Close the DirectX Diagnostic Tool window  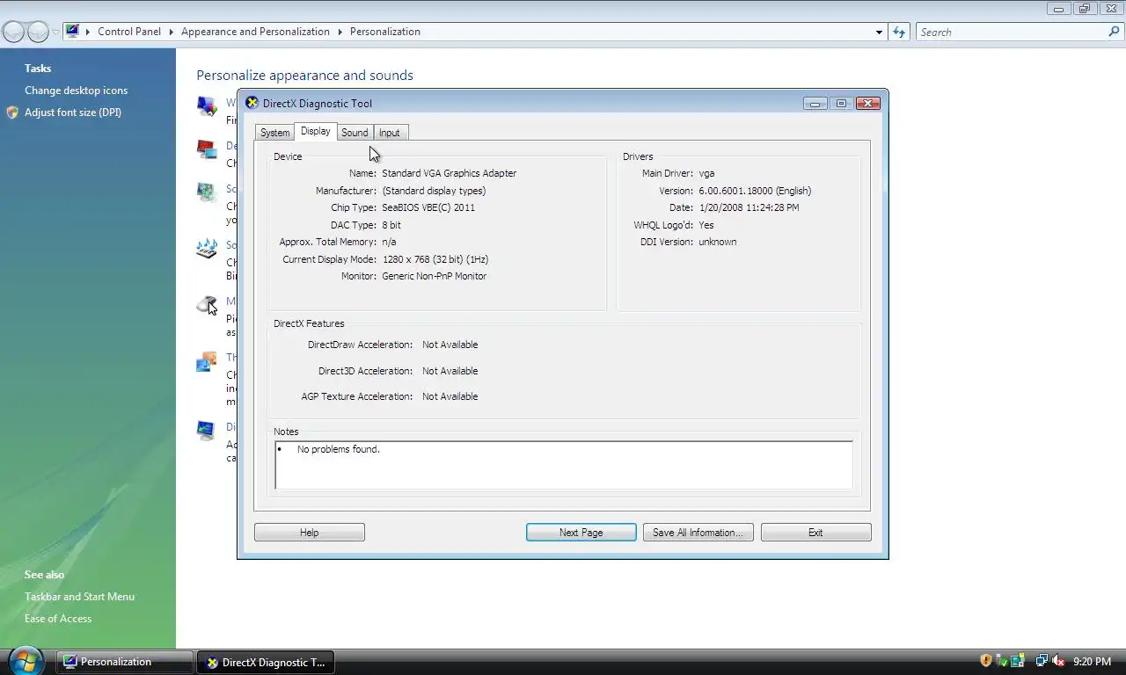pos(867,104)
